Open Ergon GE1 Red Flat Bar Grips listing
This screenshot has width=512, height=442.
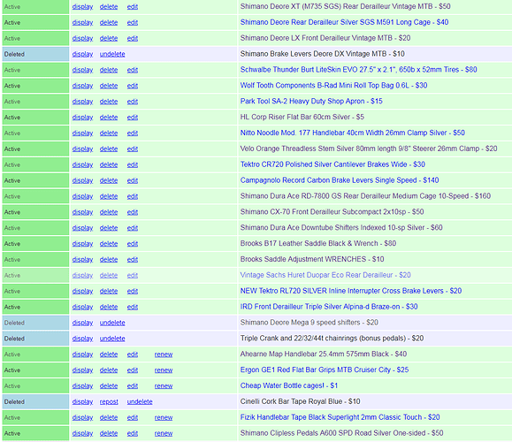pos(325,370)
